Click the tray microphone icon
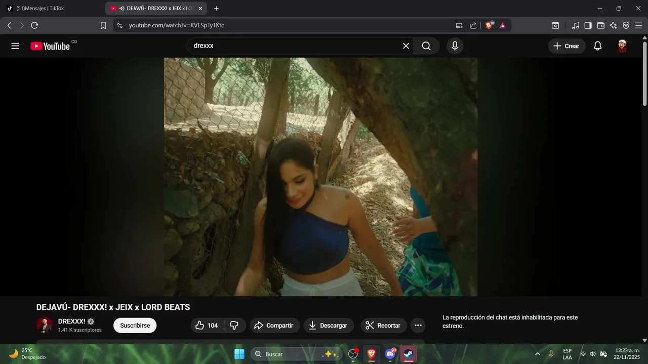This screenshot has height=364, width=648. point(551,354)
